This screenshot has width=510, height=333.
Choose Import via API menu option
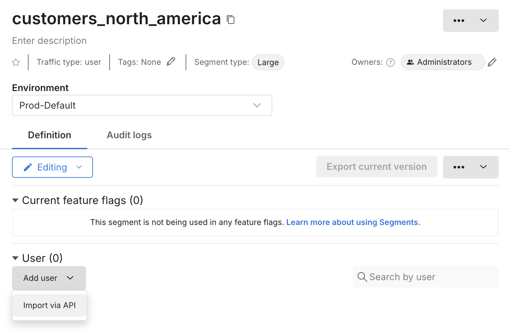click(x=49, y=305)
